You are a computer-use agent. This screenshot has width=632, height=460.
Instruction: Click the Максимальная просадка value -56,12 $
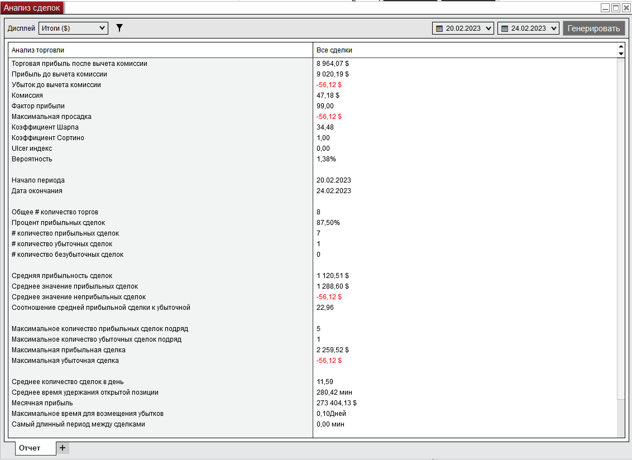pyautogui.click(x=329, y=117)
